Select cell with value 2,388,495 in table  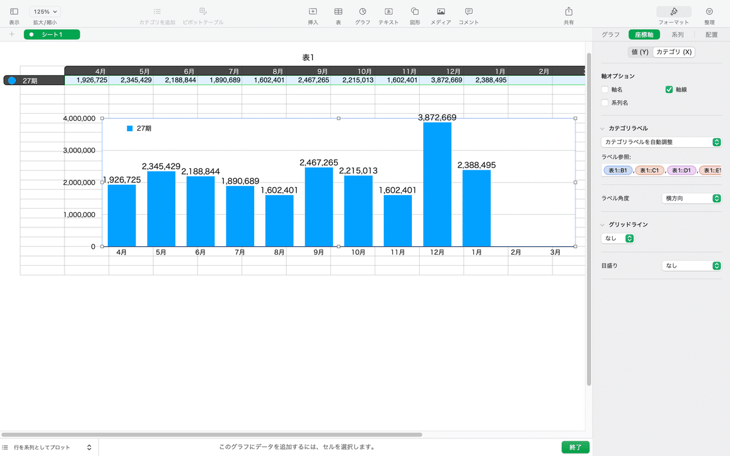point(486,80)
